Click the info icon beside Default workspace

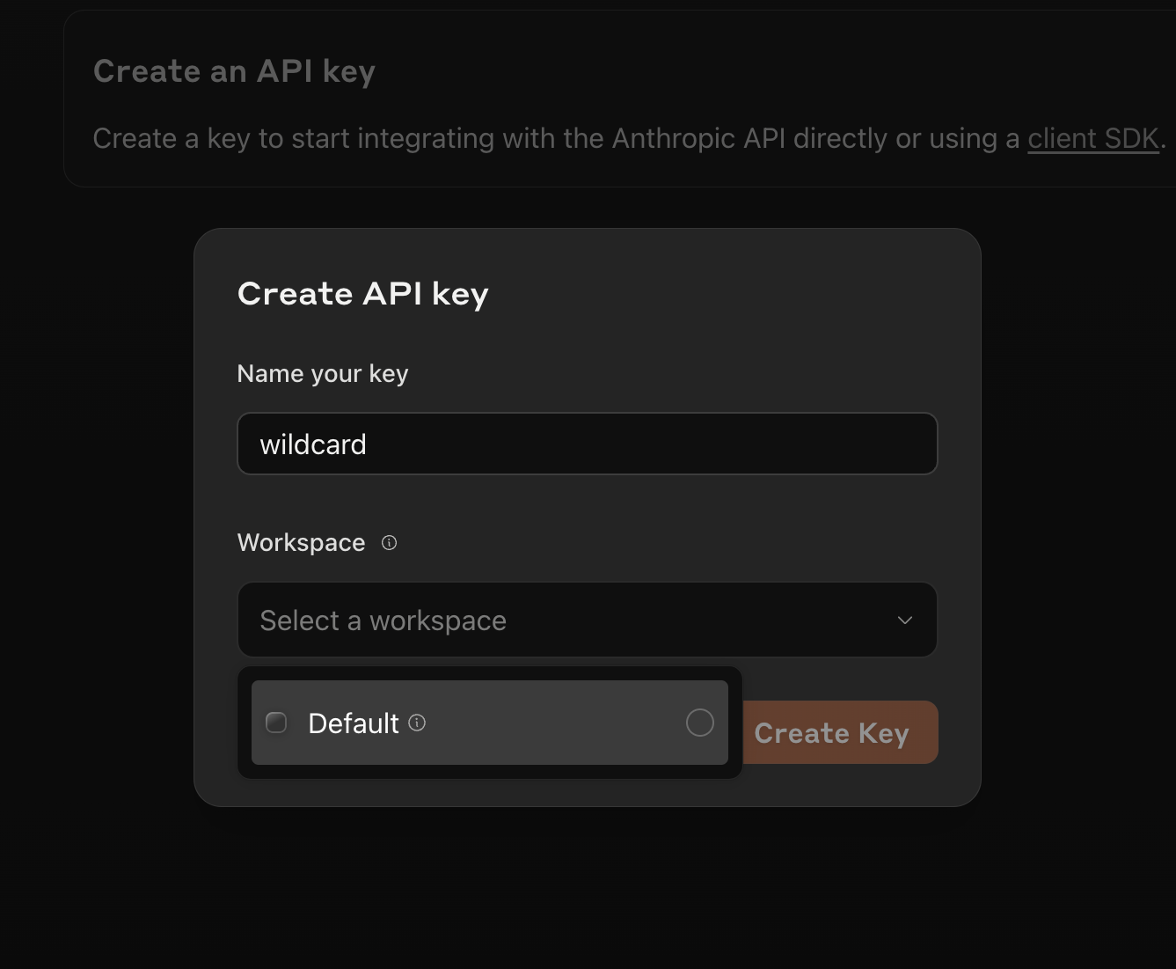click(x=418, y=723)
